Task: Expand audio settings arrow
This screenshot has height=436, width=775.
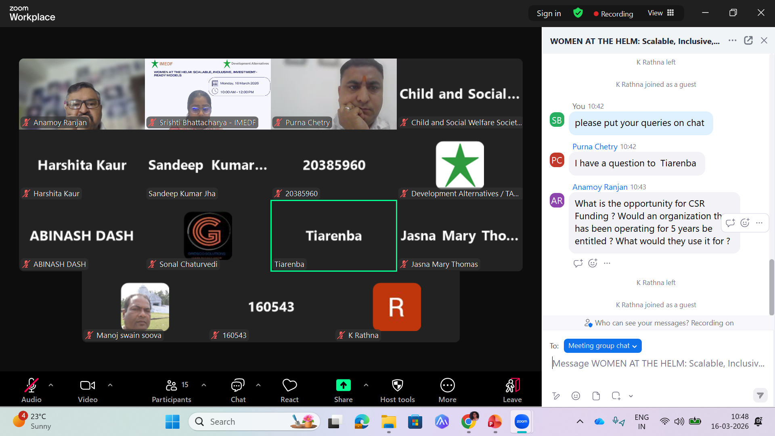Action: (x=51, y=385)
